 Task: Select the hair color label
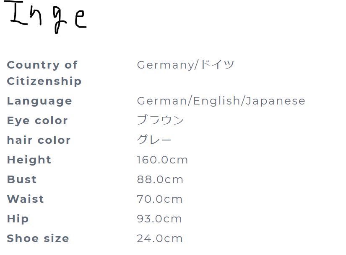point(39,140)
